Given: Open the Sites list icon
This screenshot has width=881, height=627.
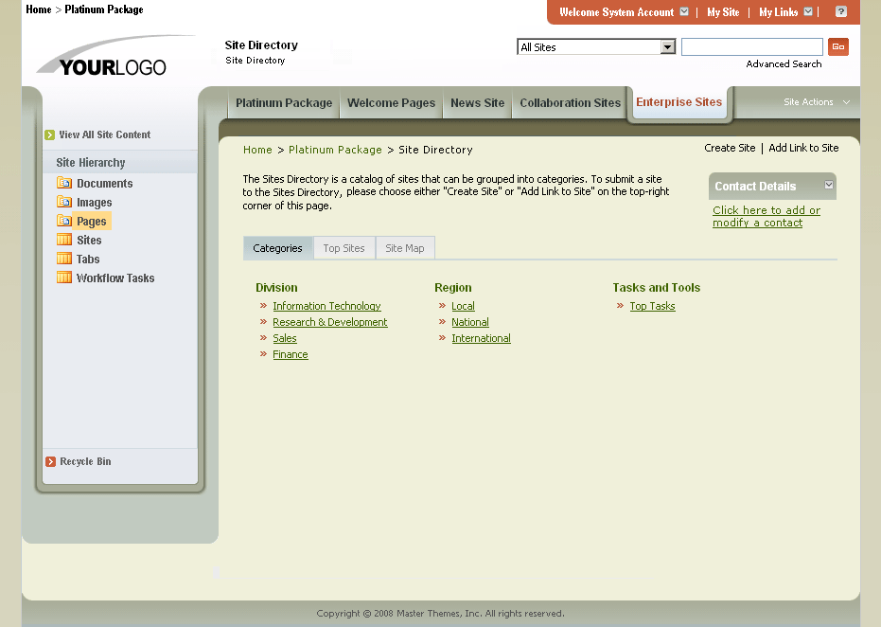Looking at the screenshot, I should (x=62, y=240).
